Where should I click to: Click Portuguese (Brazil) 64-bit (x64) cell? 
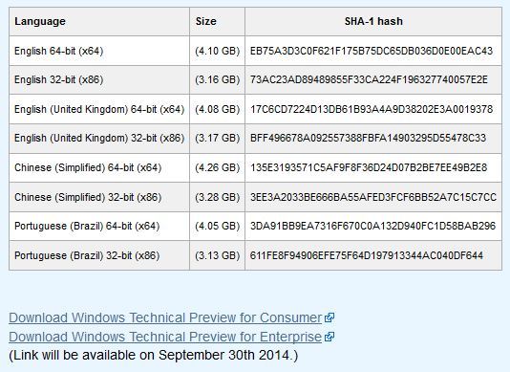click(99, 226)
